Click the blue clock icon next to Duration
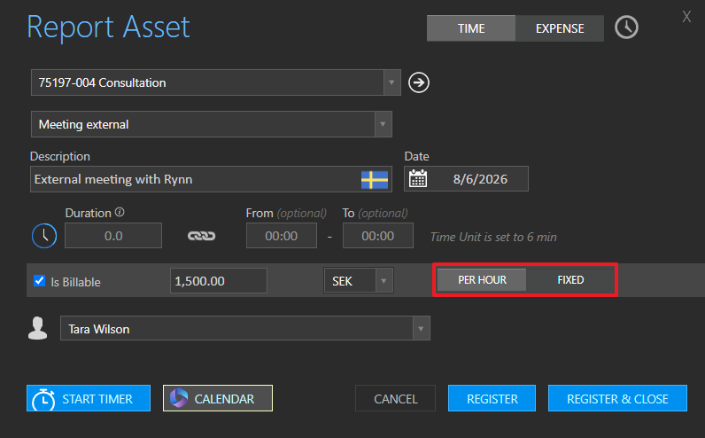This screenshot has width=705, height=438. [x=44, y=236]
